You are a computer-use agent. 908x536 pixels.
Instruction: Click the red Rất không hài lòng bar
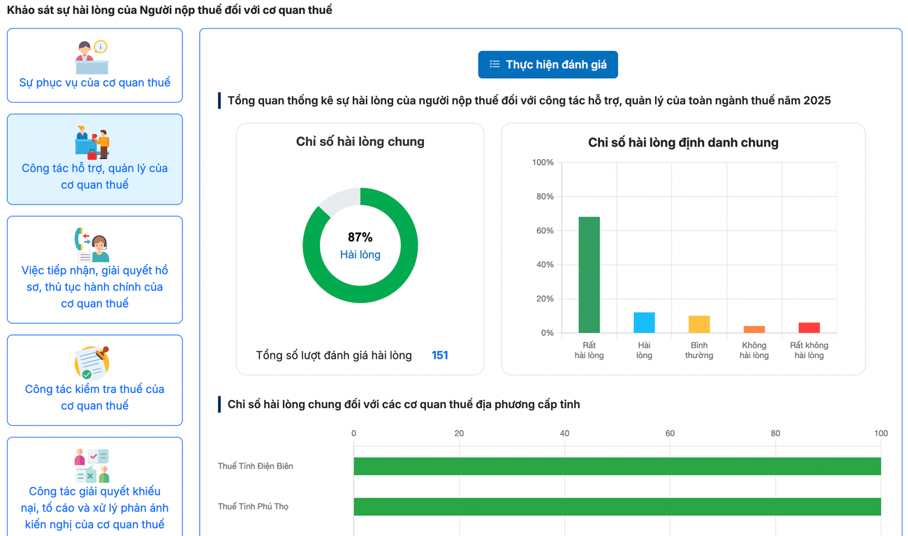point(809,327)
